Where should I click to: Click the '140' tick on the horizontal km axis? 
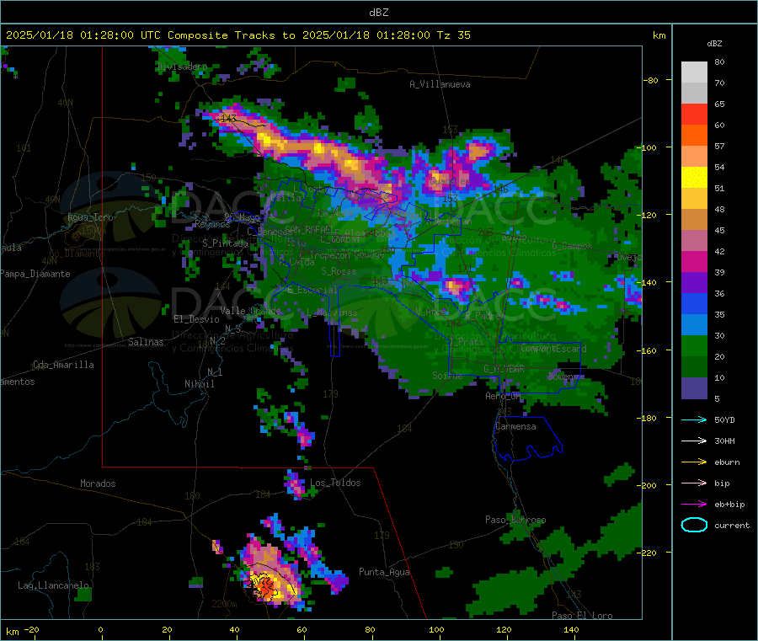571,629
